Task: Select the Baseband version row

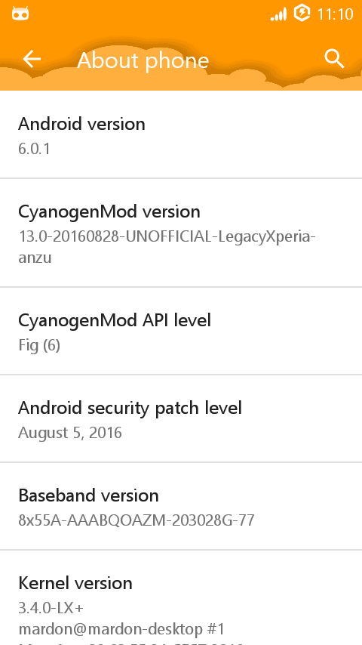Action: pos(181,506)
